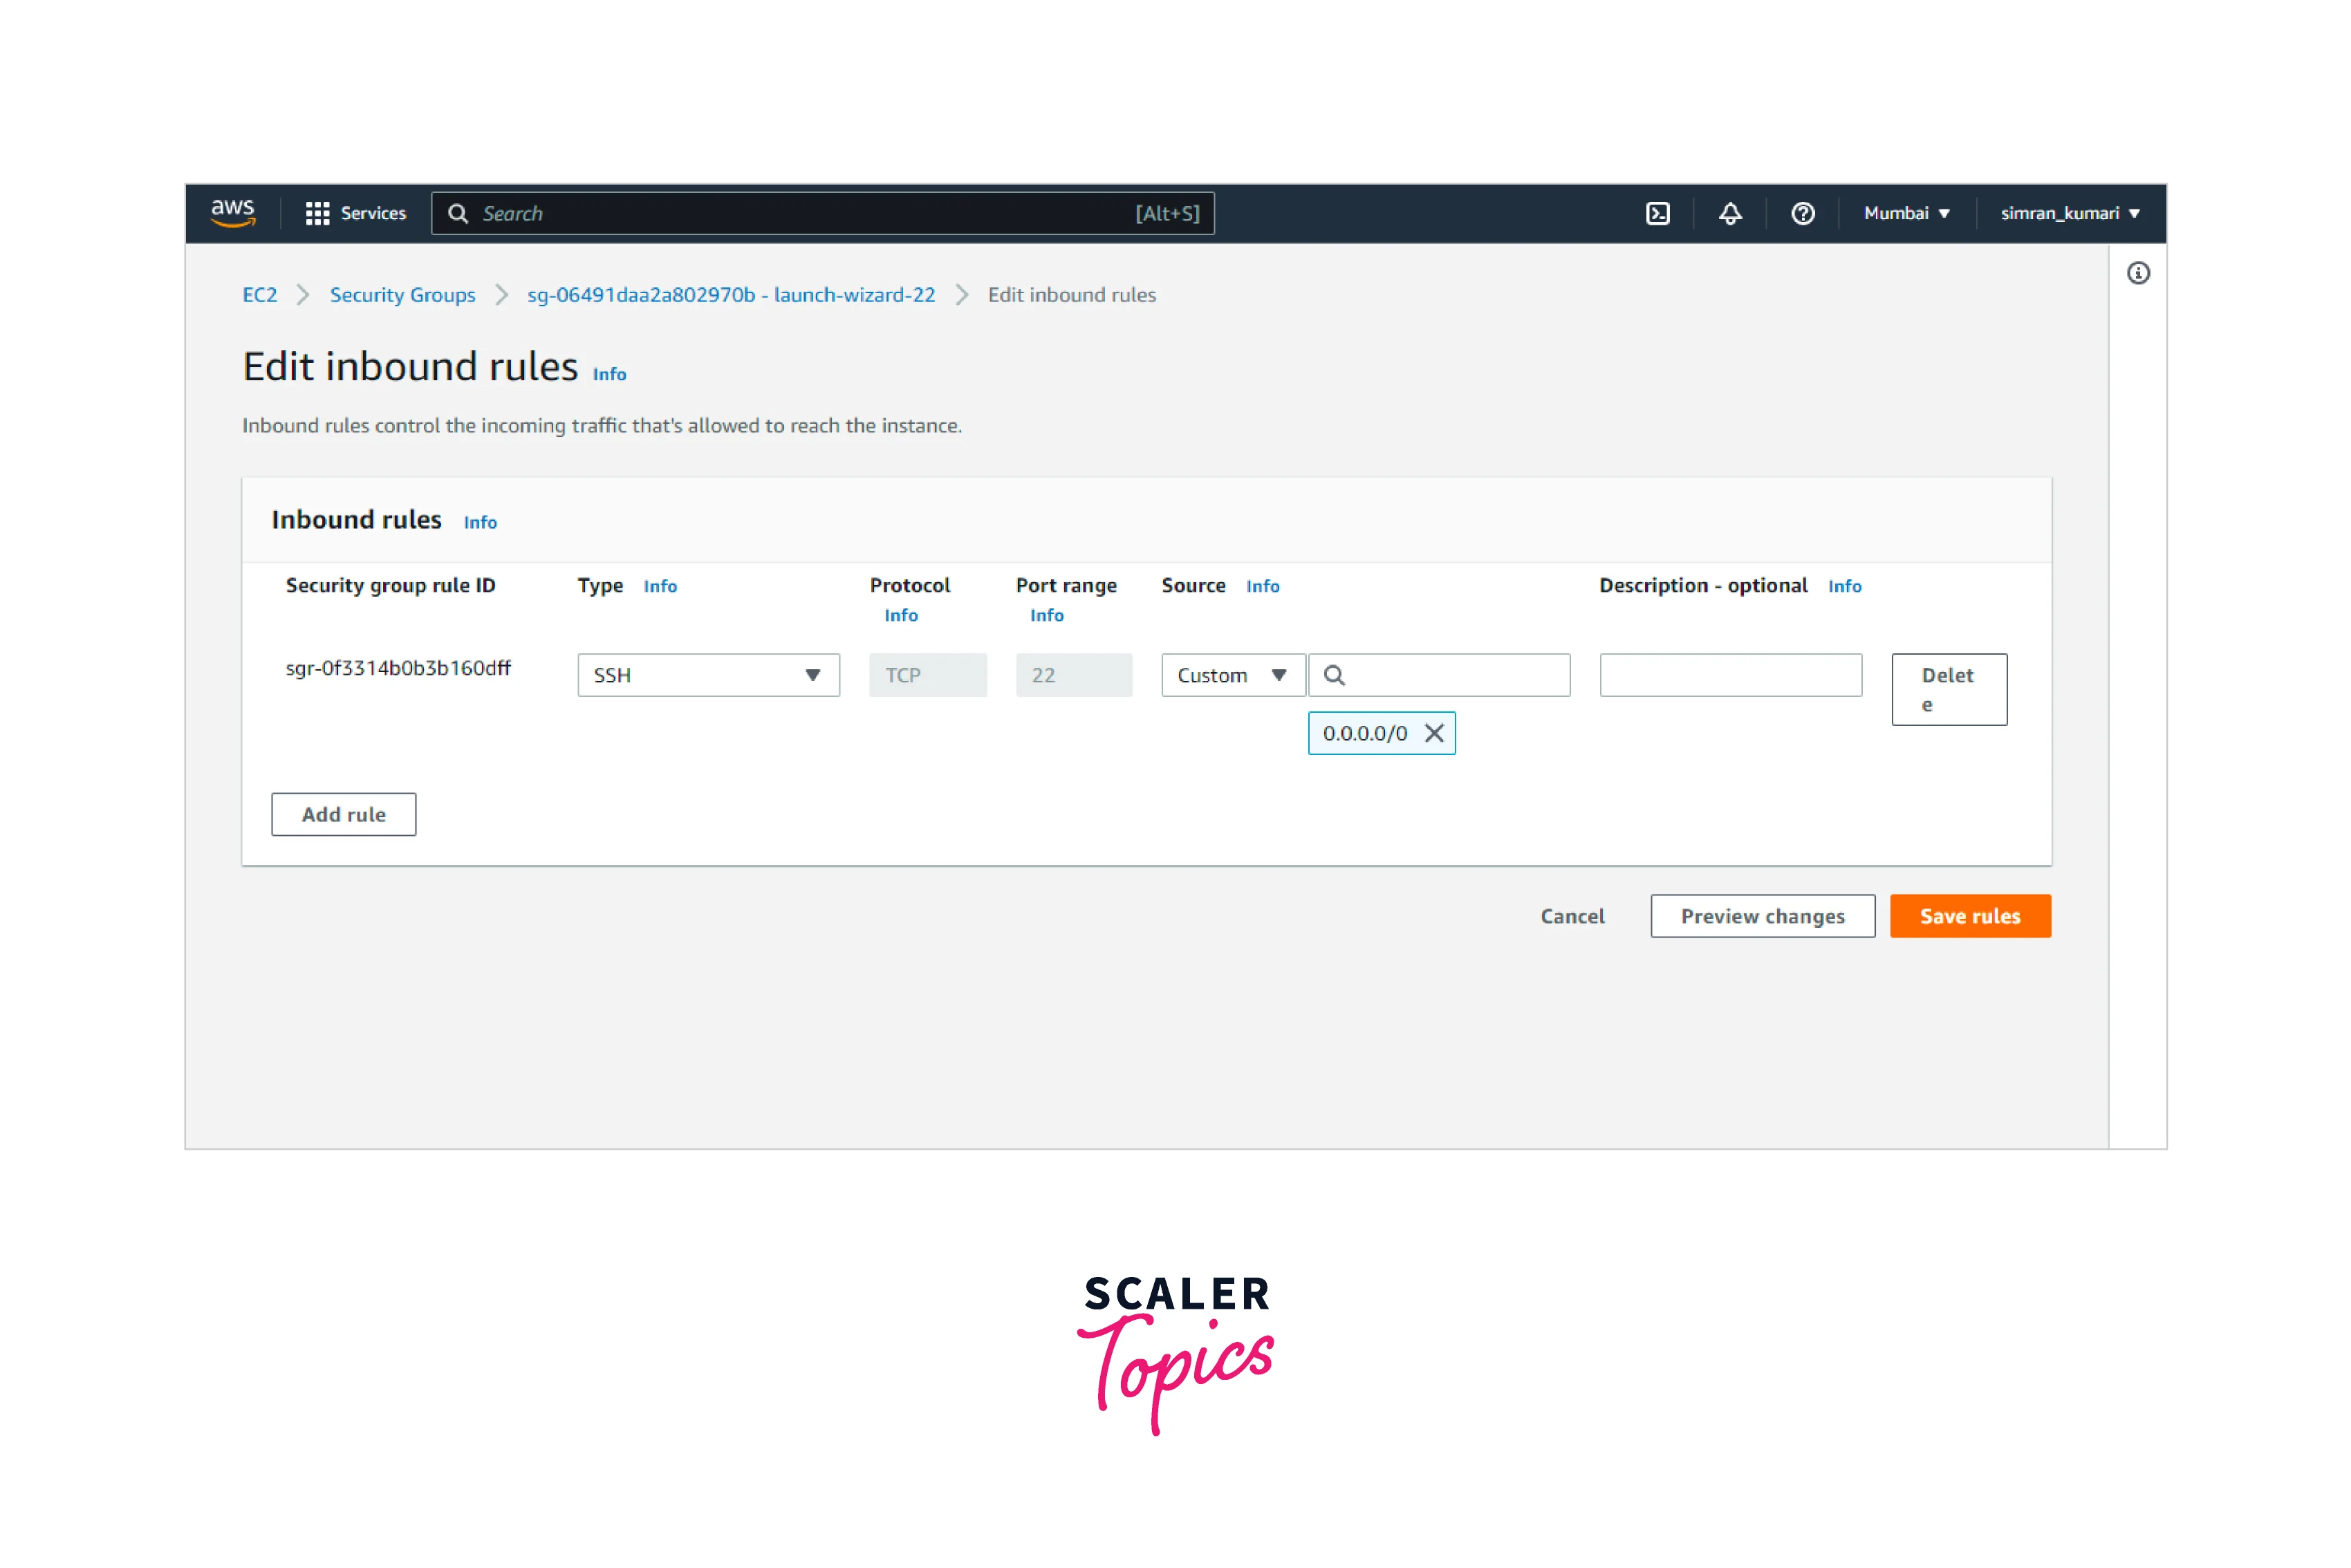Screen dimensions: 2351x1568
Task: Go to EC2 breadcrumb
Action: [259, 295]
